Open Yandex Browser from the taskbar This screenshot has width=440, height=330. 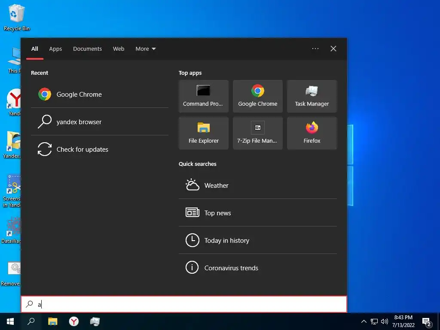[x=74, y=321]
